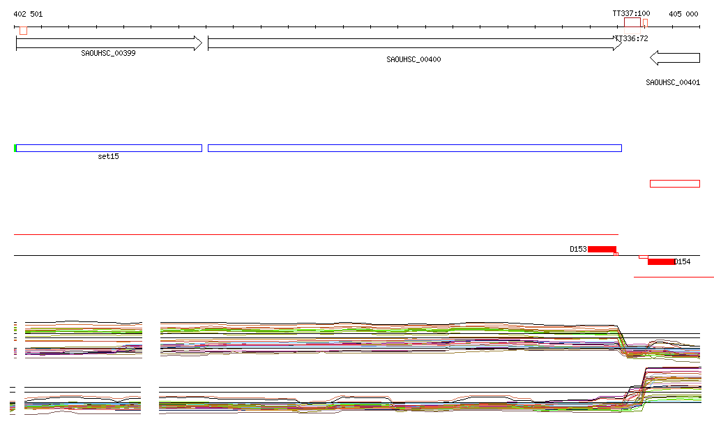Click the left-pointing SAOUHSC_00401 gene arrow

tap(678, 58)
